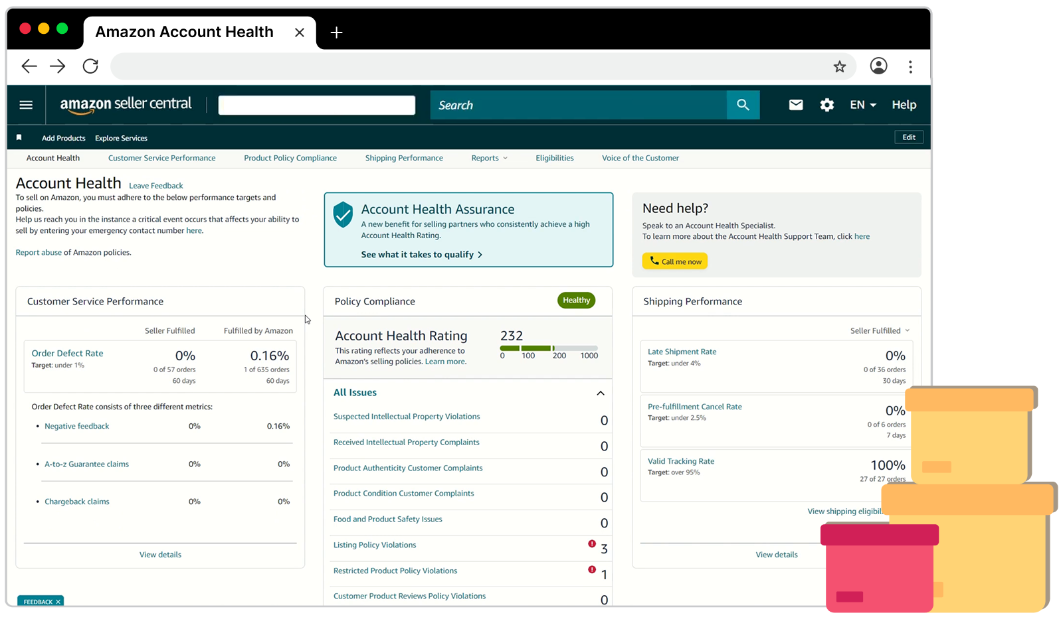Open the messages envelope icon
Screen dimensions: 1063x619
pyautogui.click(x=795, y=105)
